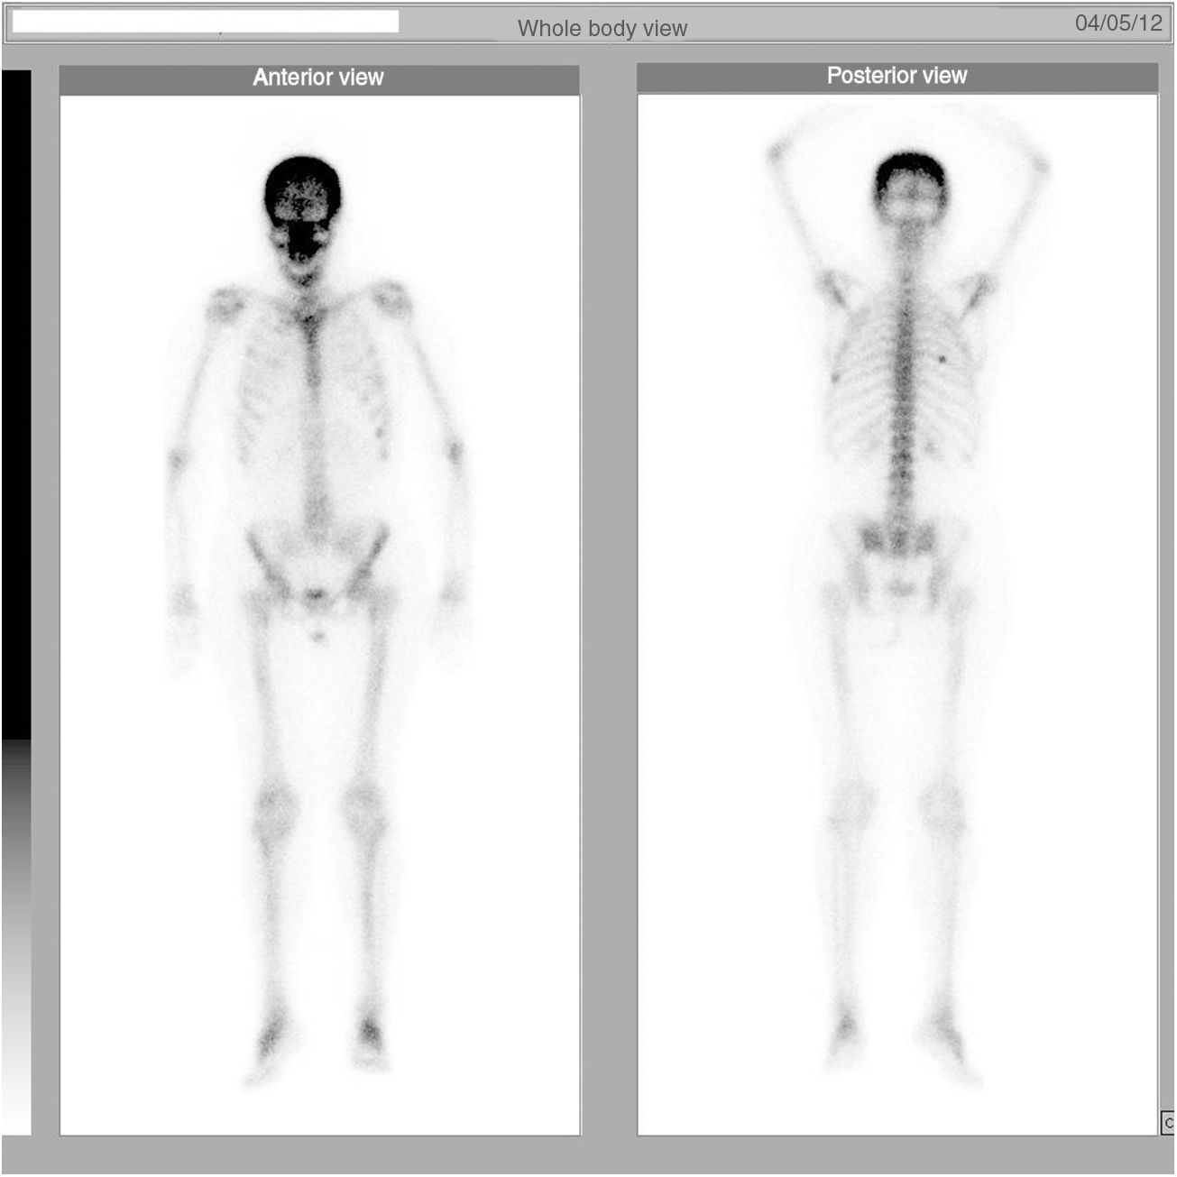The image size is (1177, 1177).
Task: Select the Anterior view header
Action: 318,78
